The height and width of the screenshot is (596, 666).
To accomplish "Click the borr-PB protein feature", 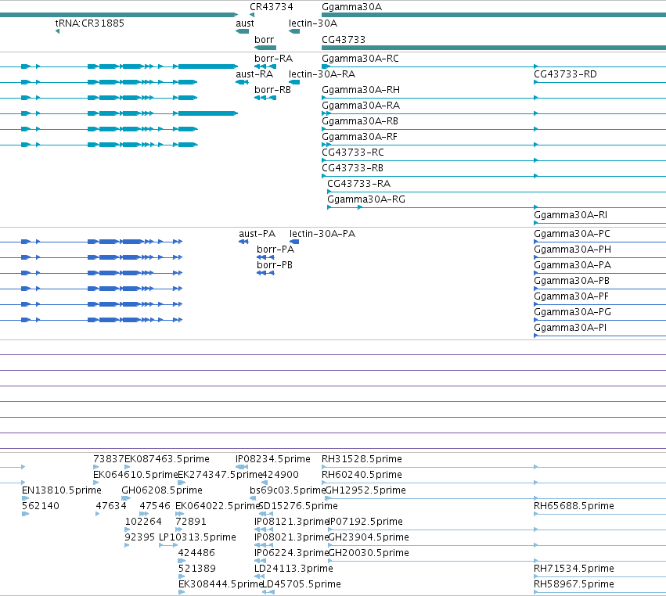I will coord(265,273).
